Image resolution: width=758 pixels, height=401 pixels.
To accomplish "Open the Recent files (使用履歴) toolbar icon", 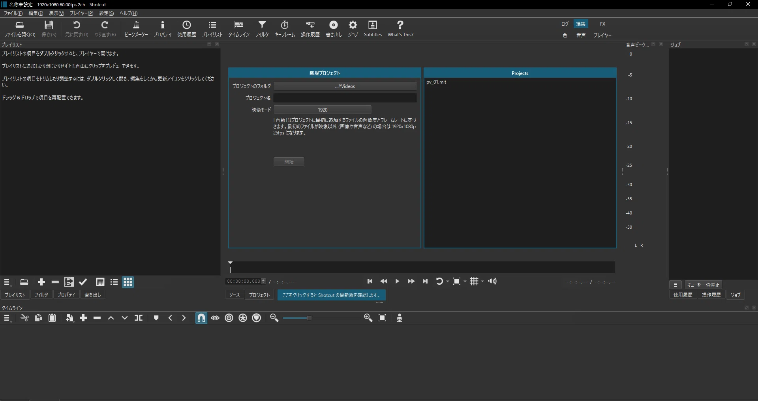I will pos(187,29).
